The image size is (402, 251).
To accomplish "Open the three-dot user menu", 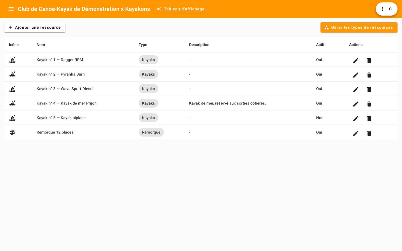I will (x=382, y=9).
